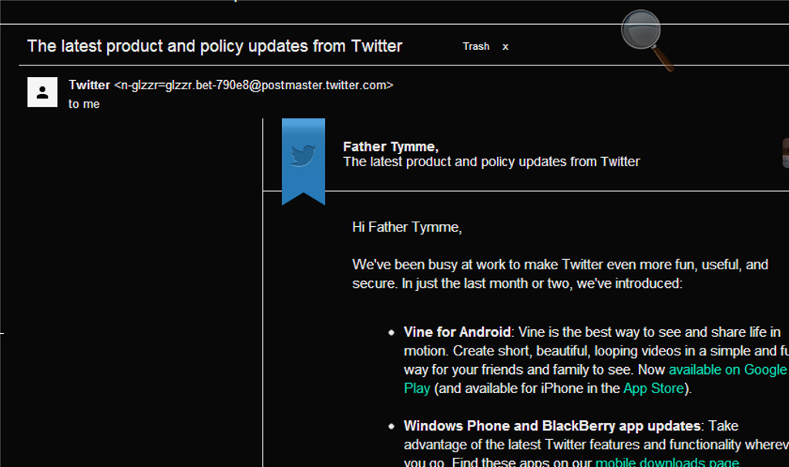Image resolution: width=789 pixels, height=467 pixels.
Task: Click the magnifying glass icon
Action: click(646, 39)
